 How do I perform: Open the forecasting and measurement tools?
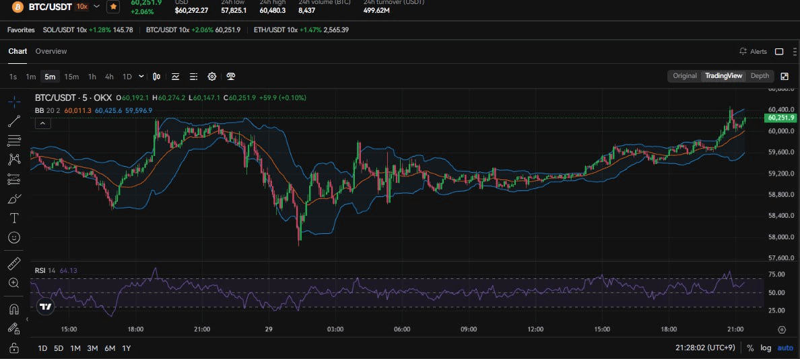[x=14, y=179]
